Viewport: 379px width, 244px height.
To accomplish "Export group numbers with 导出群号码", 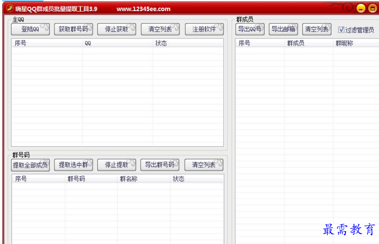I will pyautogui.click(x=160, y=165).
